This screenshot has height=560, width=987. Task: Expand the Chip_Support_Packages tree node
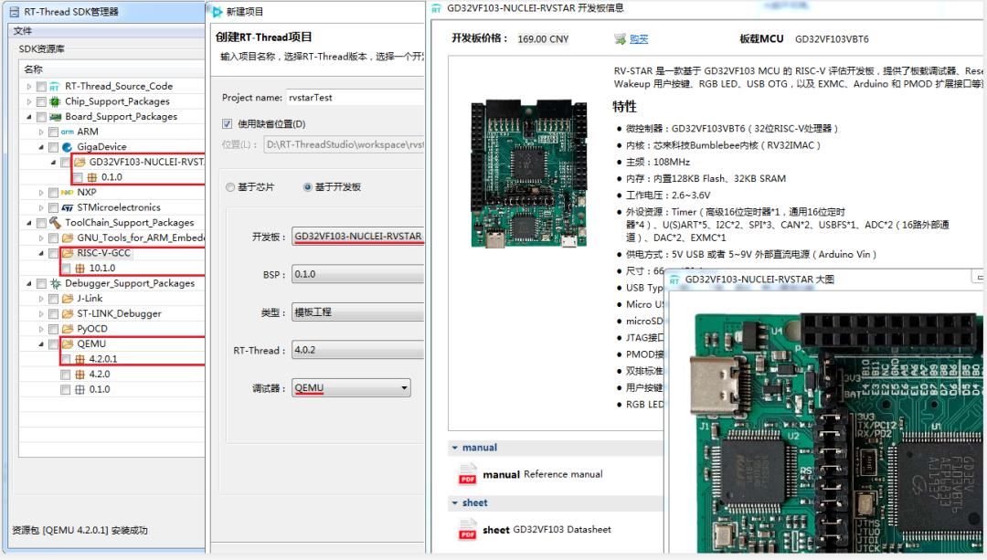tap(29, 101)
